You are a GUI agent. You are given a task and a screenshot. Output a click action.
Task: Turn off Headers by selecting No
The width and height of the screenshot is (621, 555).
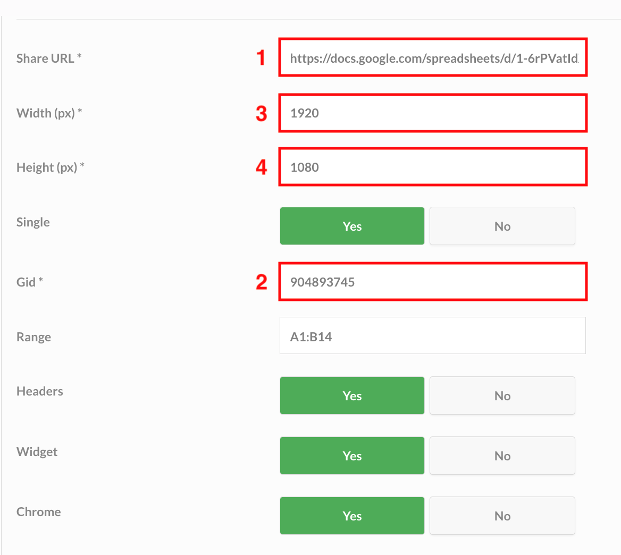(502, 396)
